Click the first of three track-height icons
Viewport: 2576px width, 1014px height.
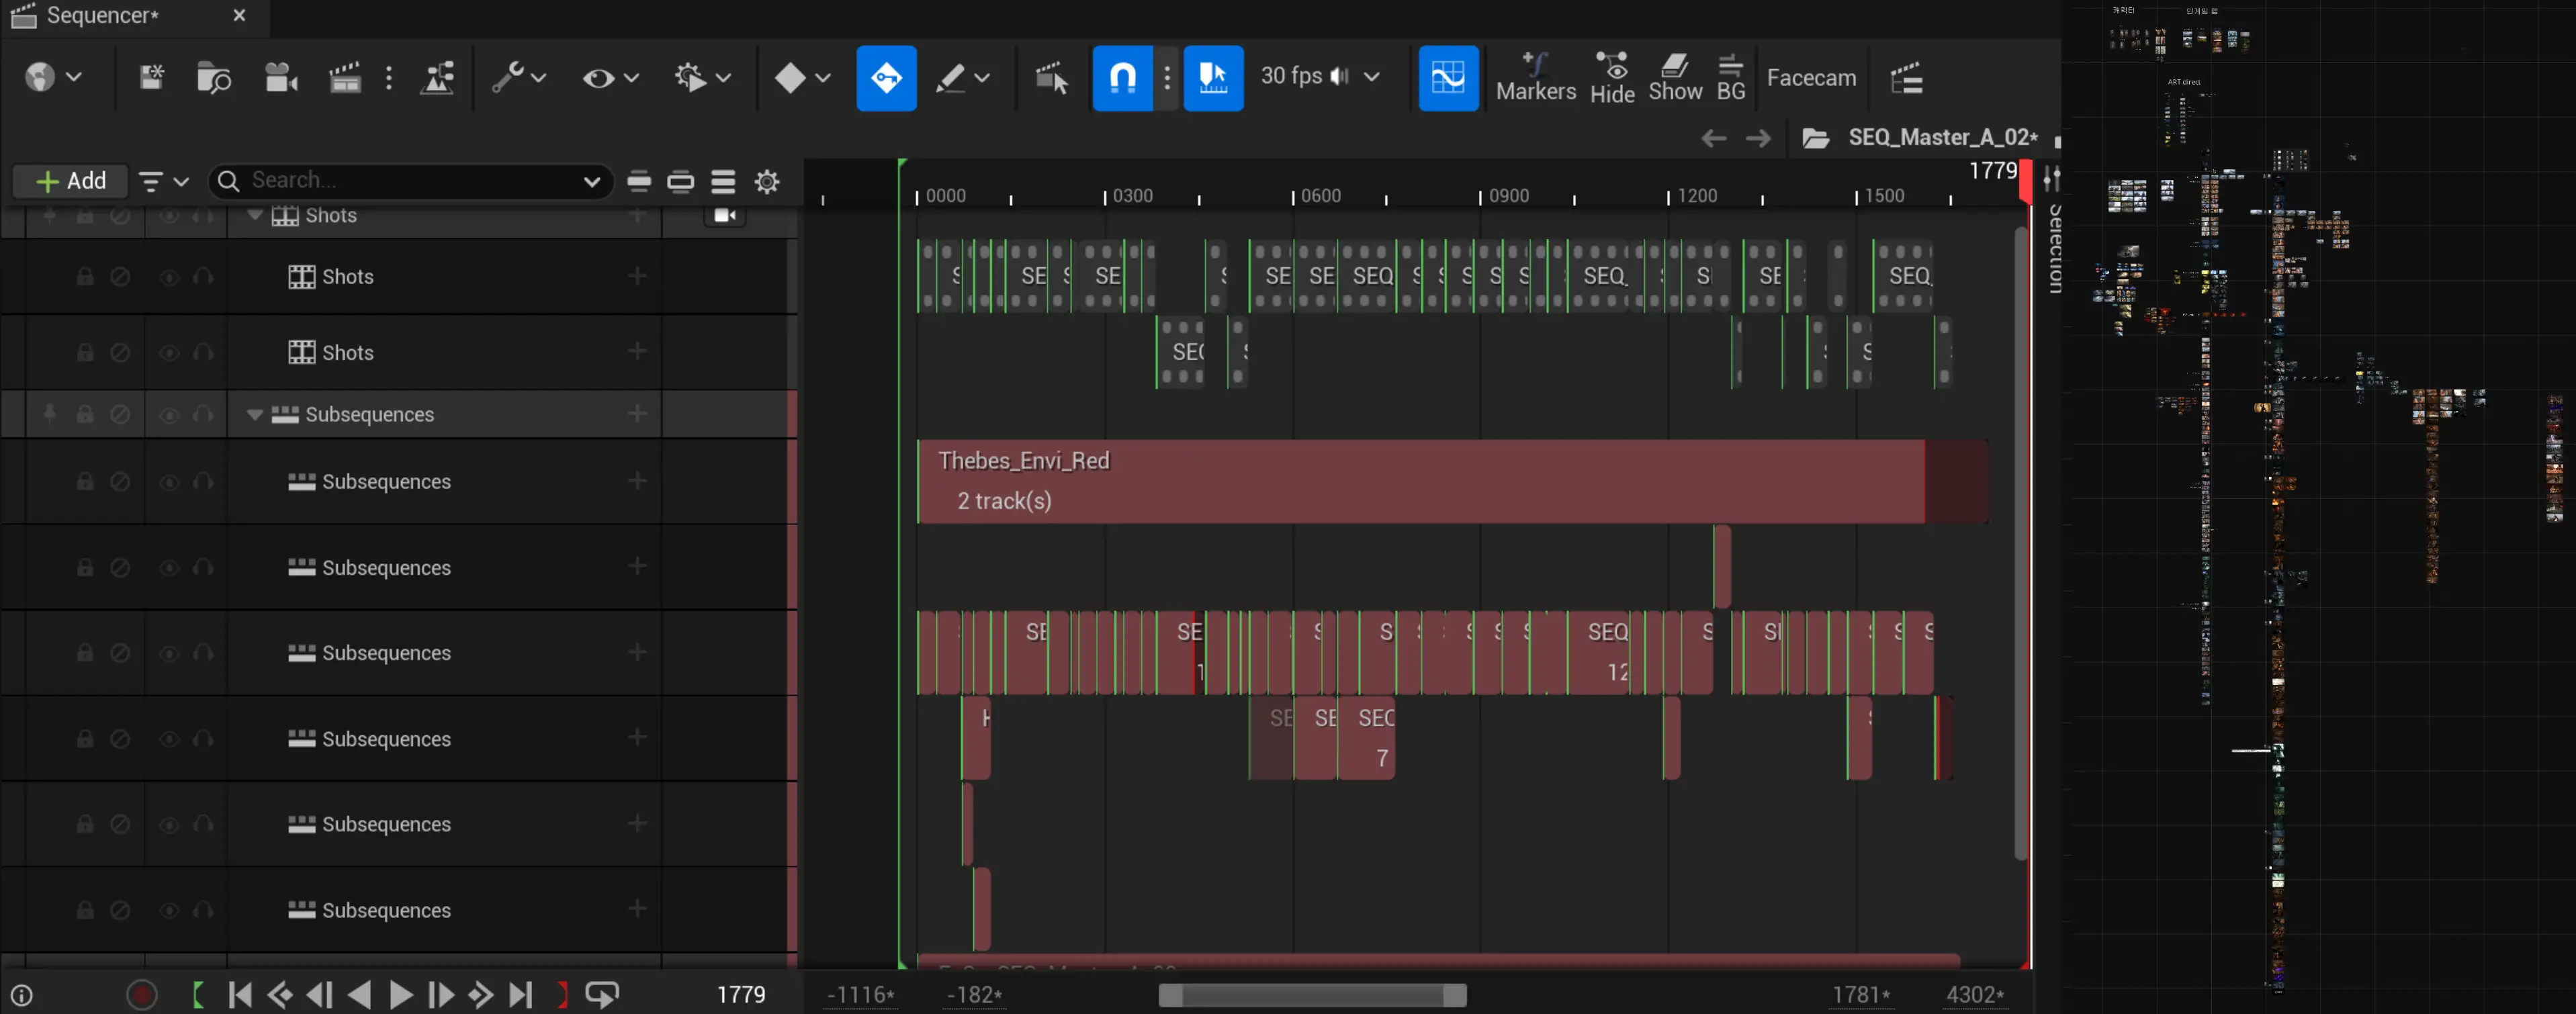(x=639, y=181)
